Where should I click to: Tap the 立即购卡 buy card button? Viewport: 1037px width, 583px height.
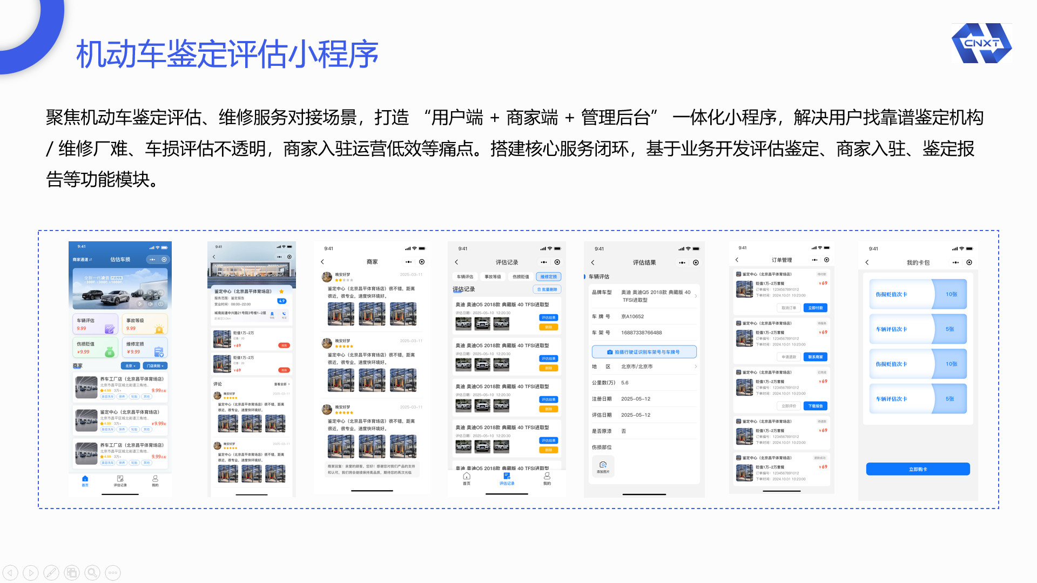pos(918,469)
